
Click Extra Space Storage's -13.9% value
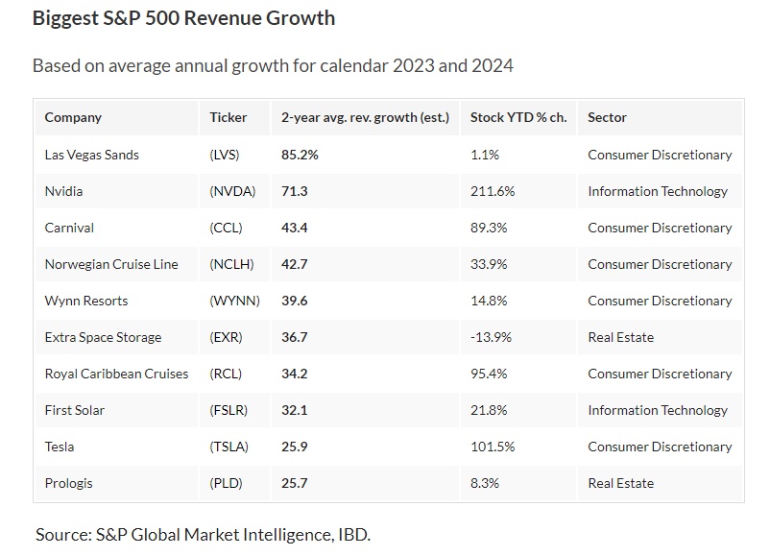(491, 337)
